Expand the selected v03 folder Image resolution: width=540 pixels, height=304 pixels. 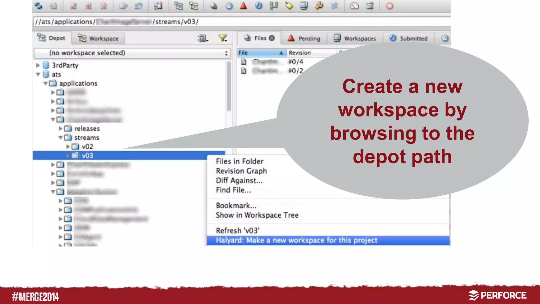point(68,155)
